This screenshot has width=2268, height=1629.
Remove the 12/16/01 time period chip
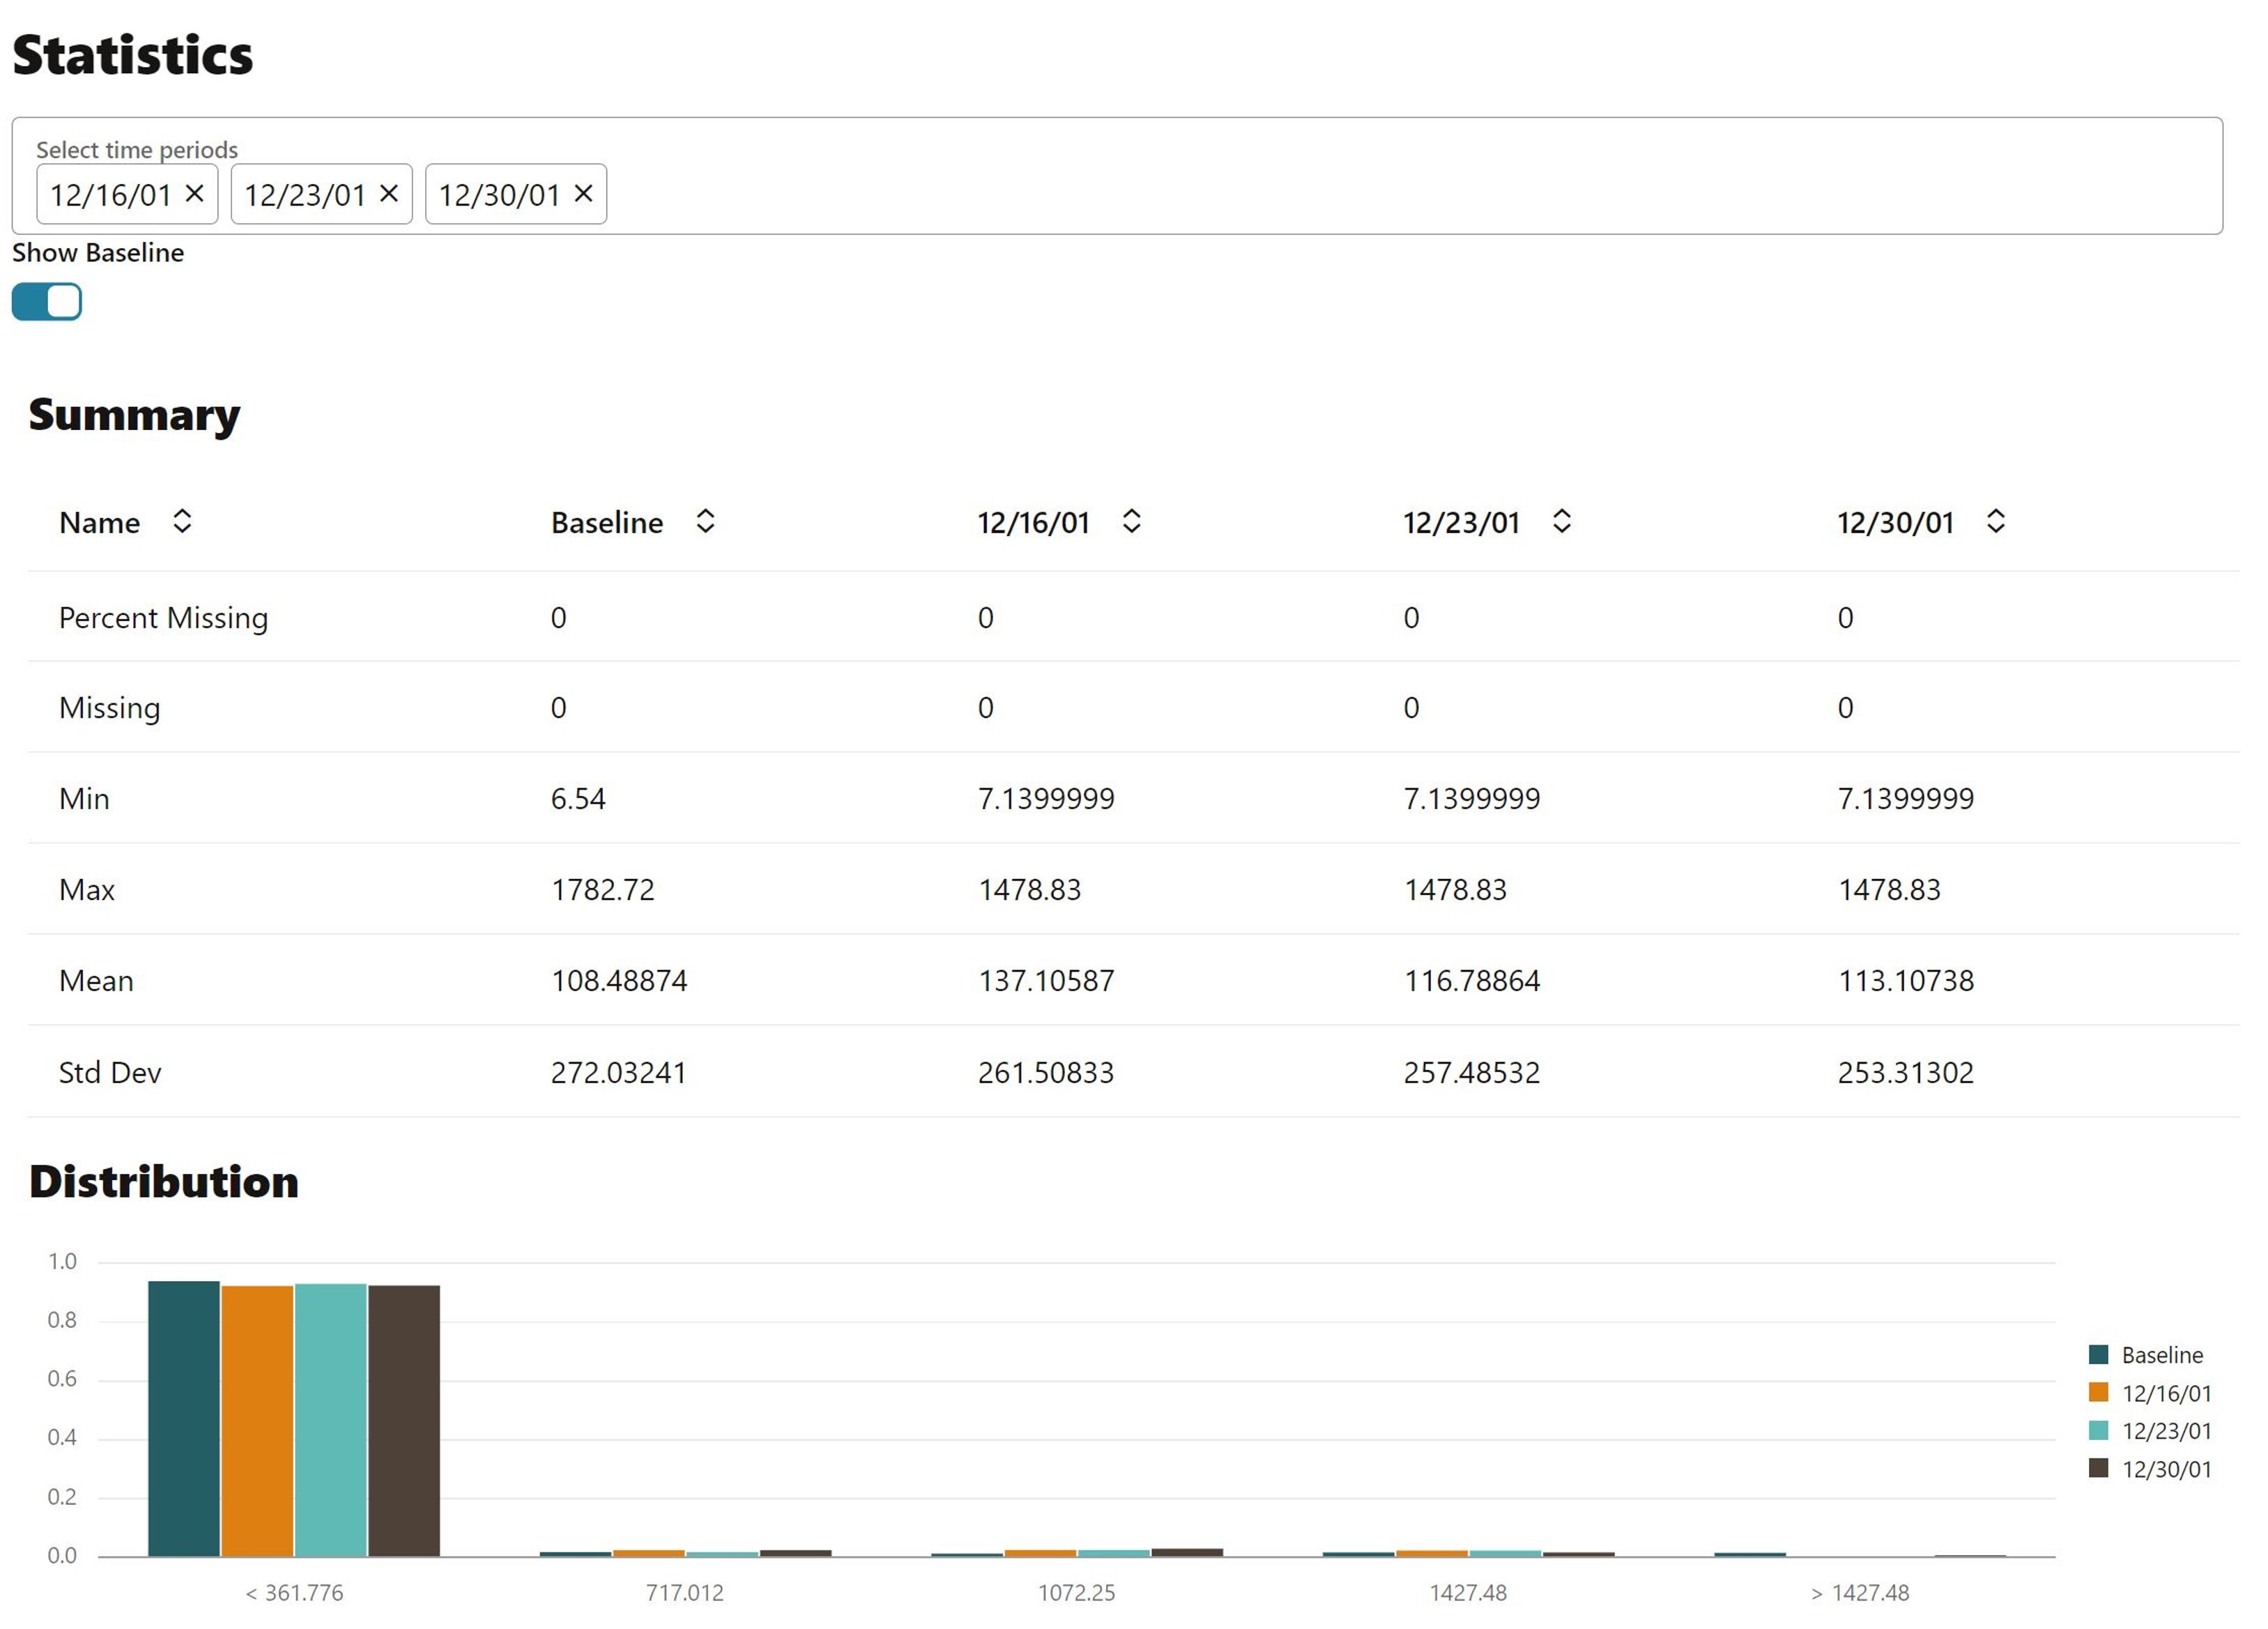pyautogui.click(x=195, y=193)
